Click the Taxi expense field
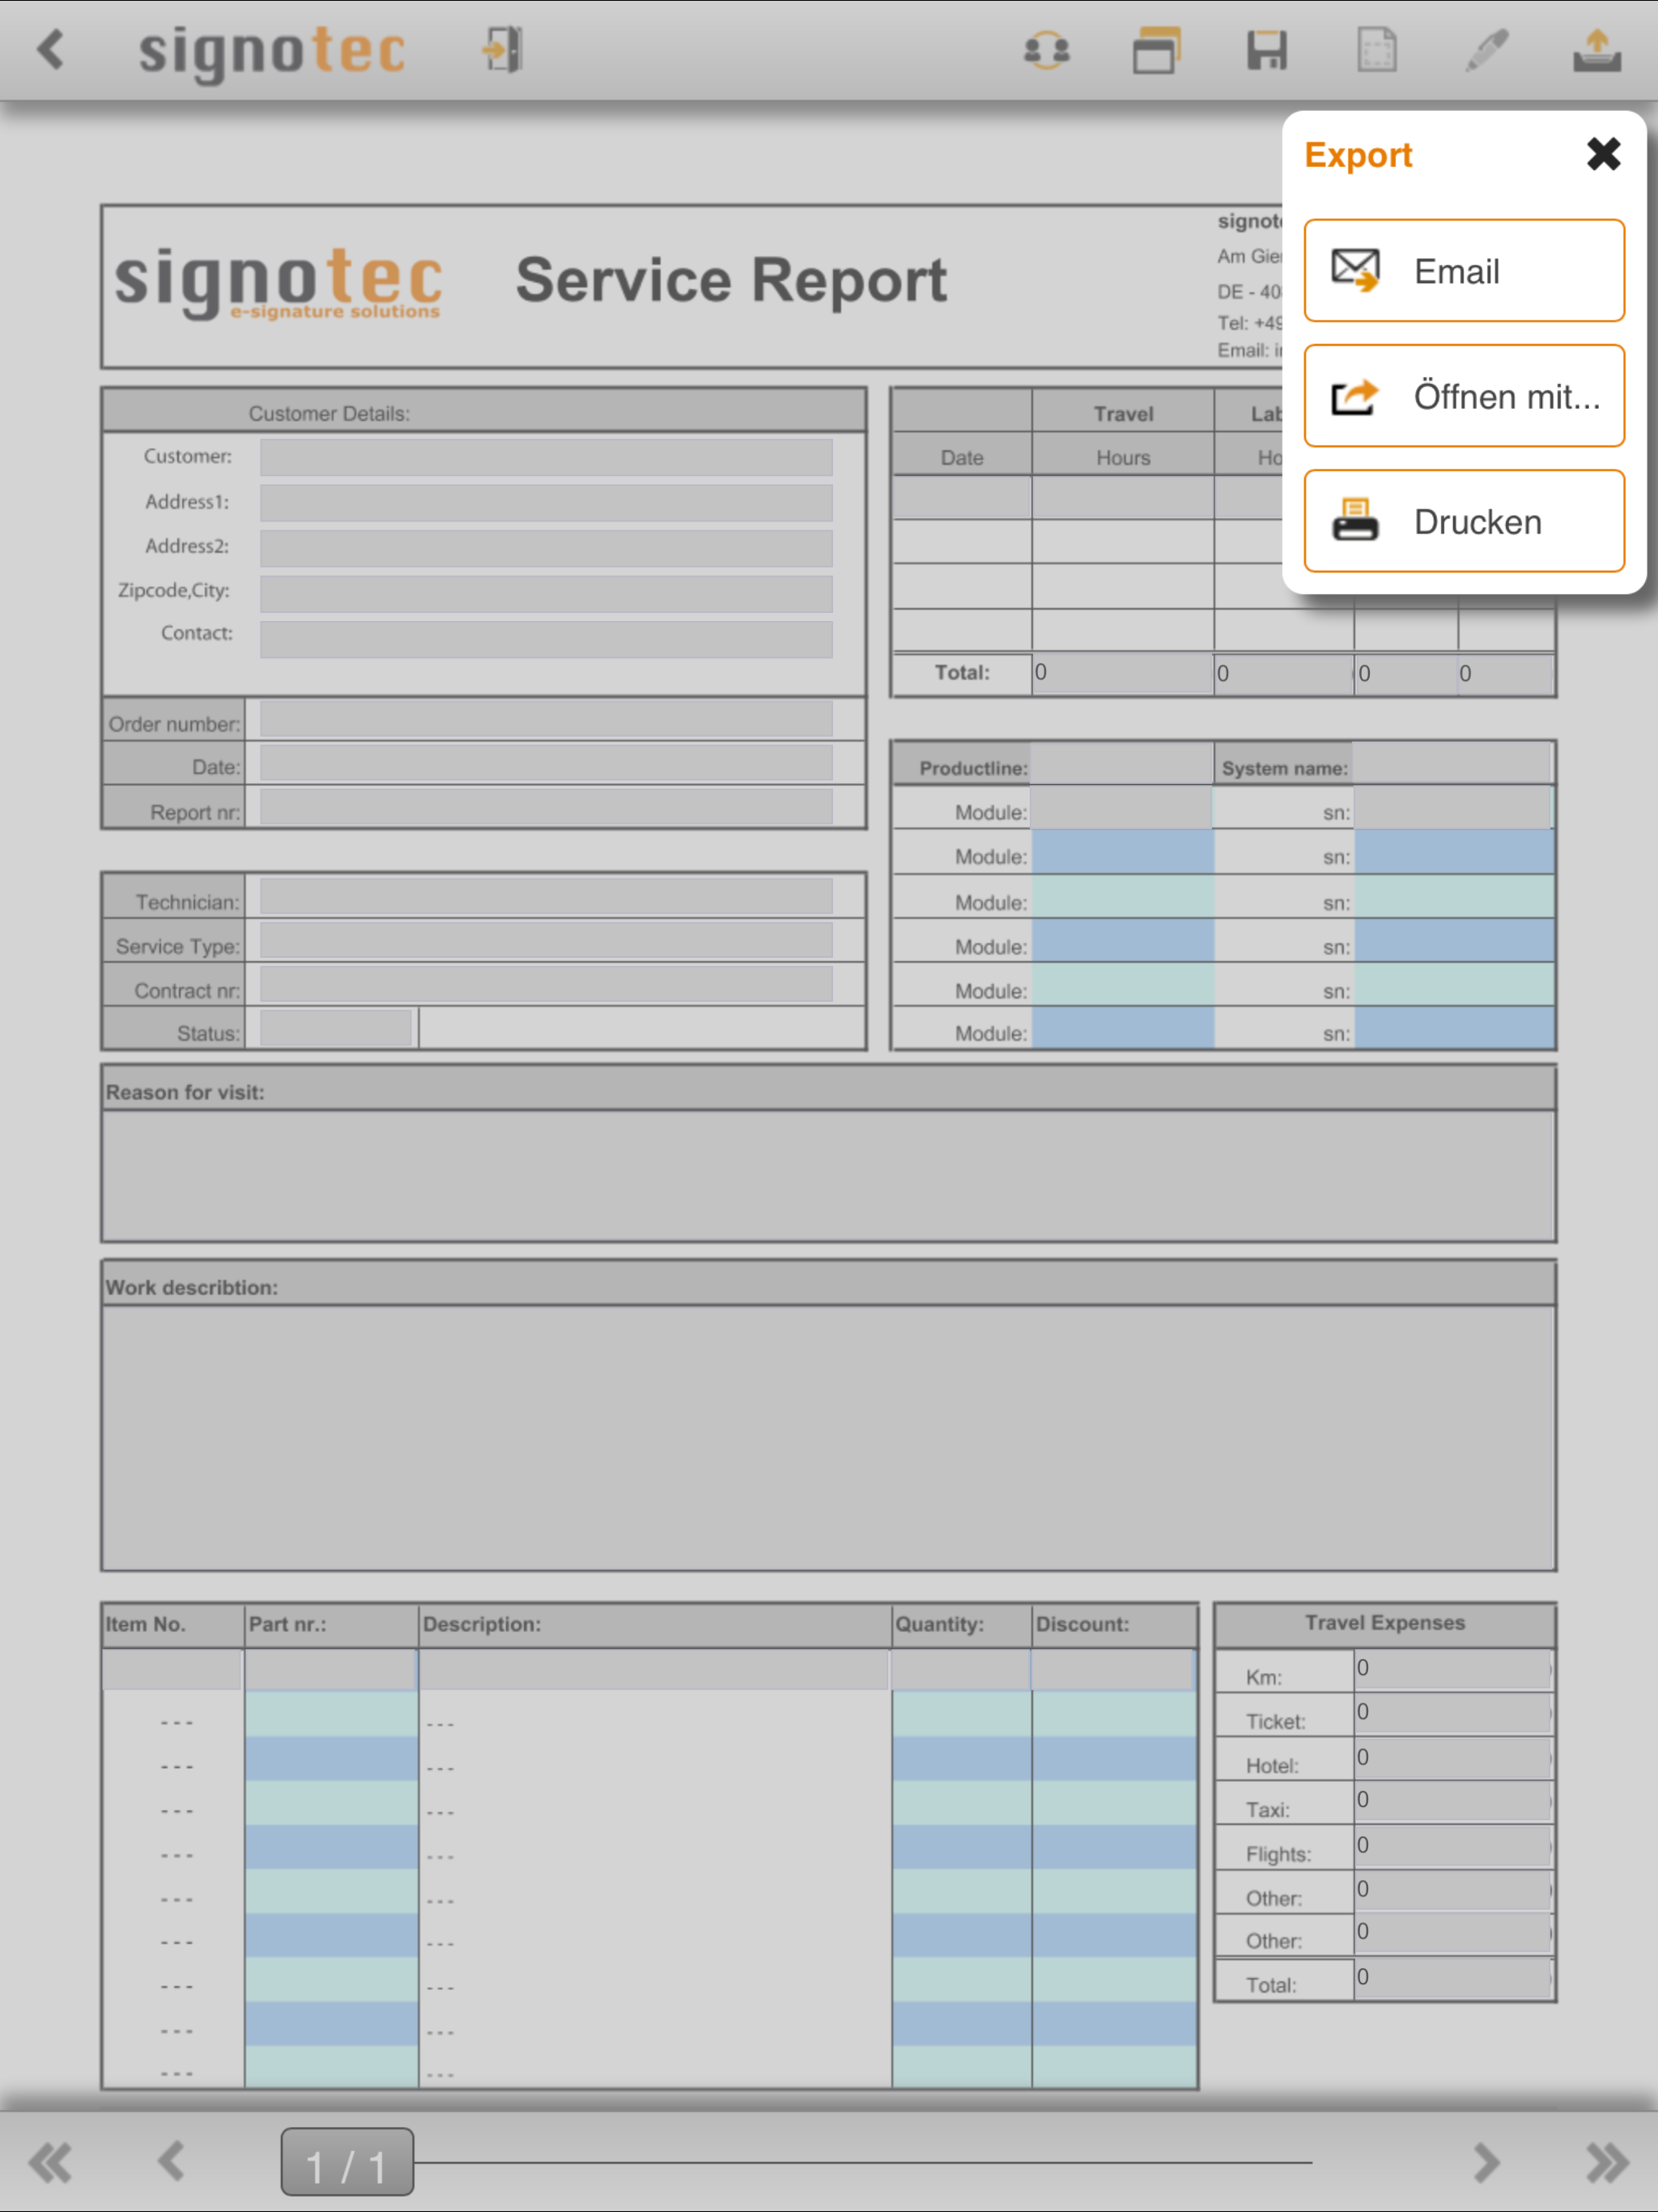The width and height of the screenshot is (1658, 2212). pos(1453,1801)
